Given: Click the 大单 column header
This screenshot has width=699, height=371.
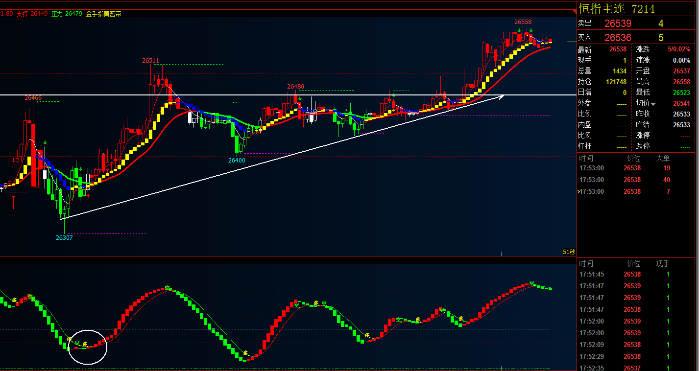Looking at the screenshot, I should coord(663,158).
